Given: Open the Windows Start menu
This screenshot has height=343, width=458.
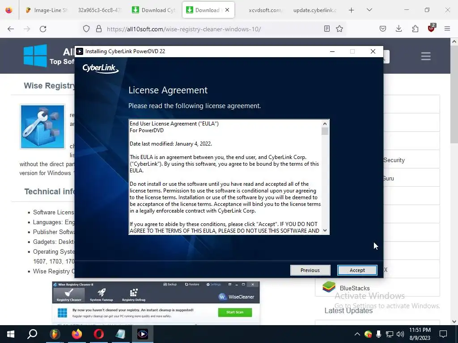Looking at the screenshot, I should (x=11, y=334).
